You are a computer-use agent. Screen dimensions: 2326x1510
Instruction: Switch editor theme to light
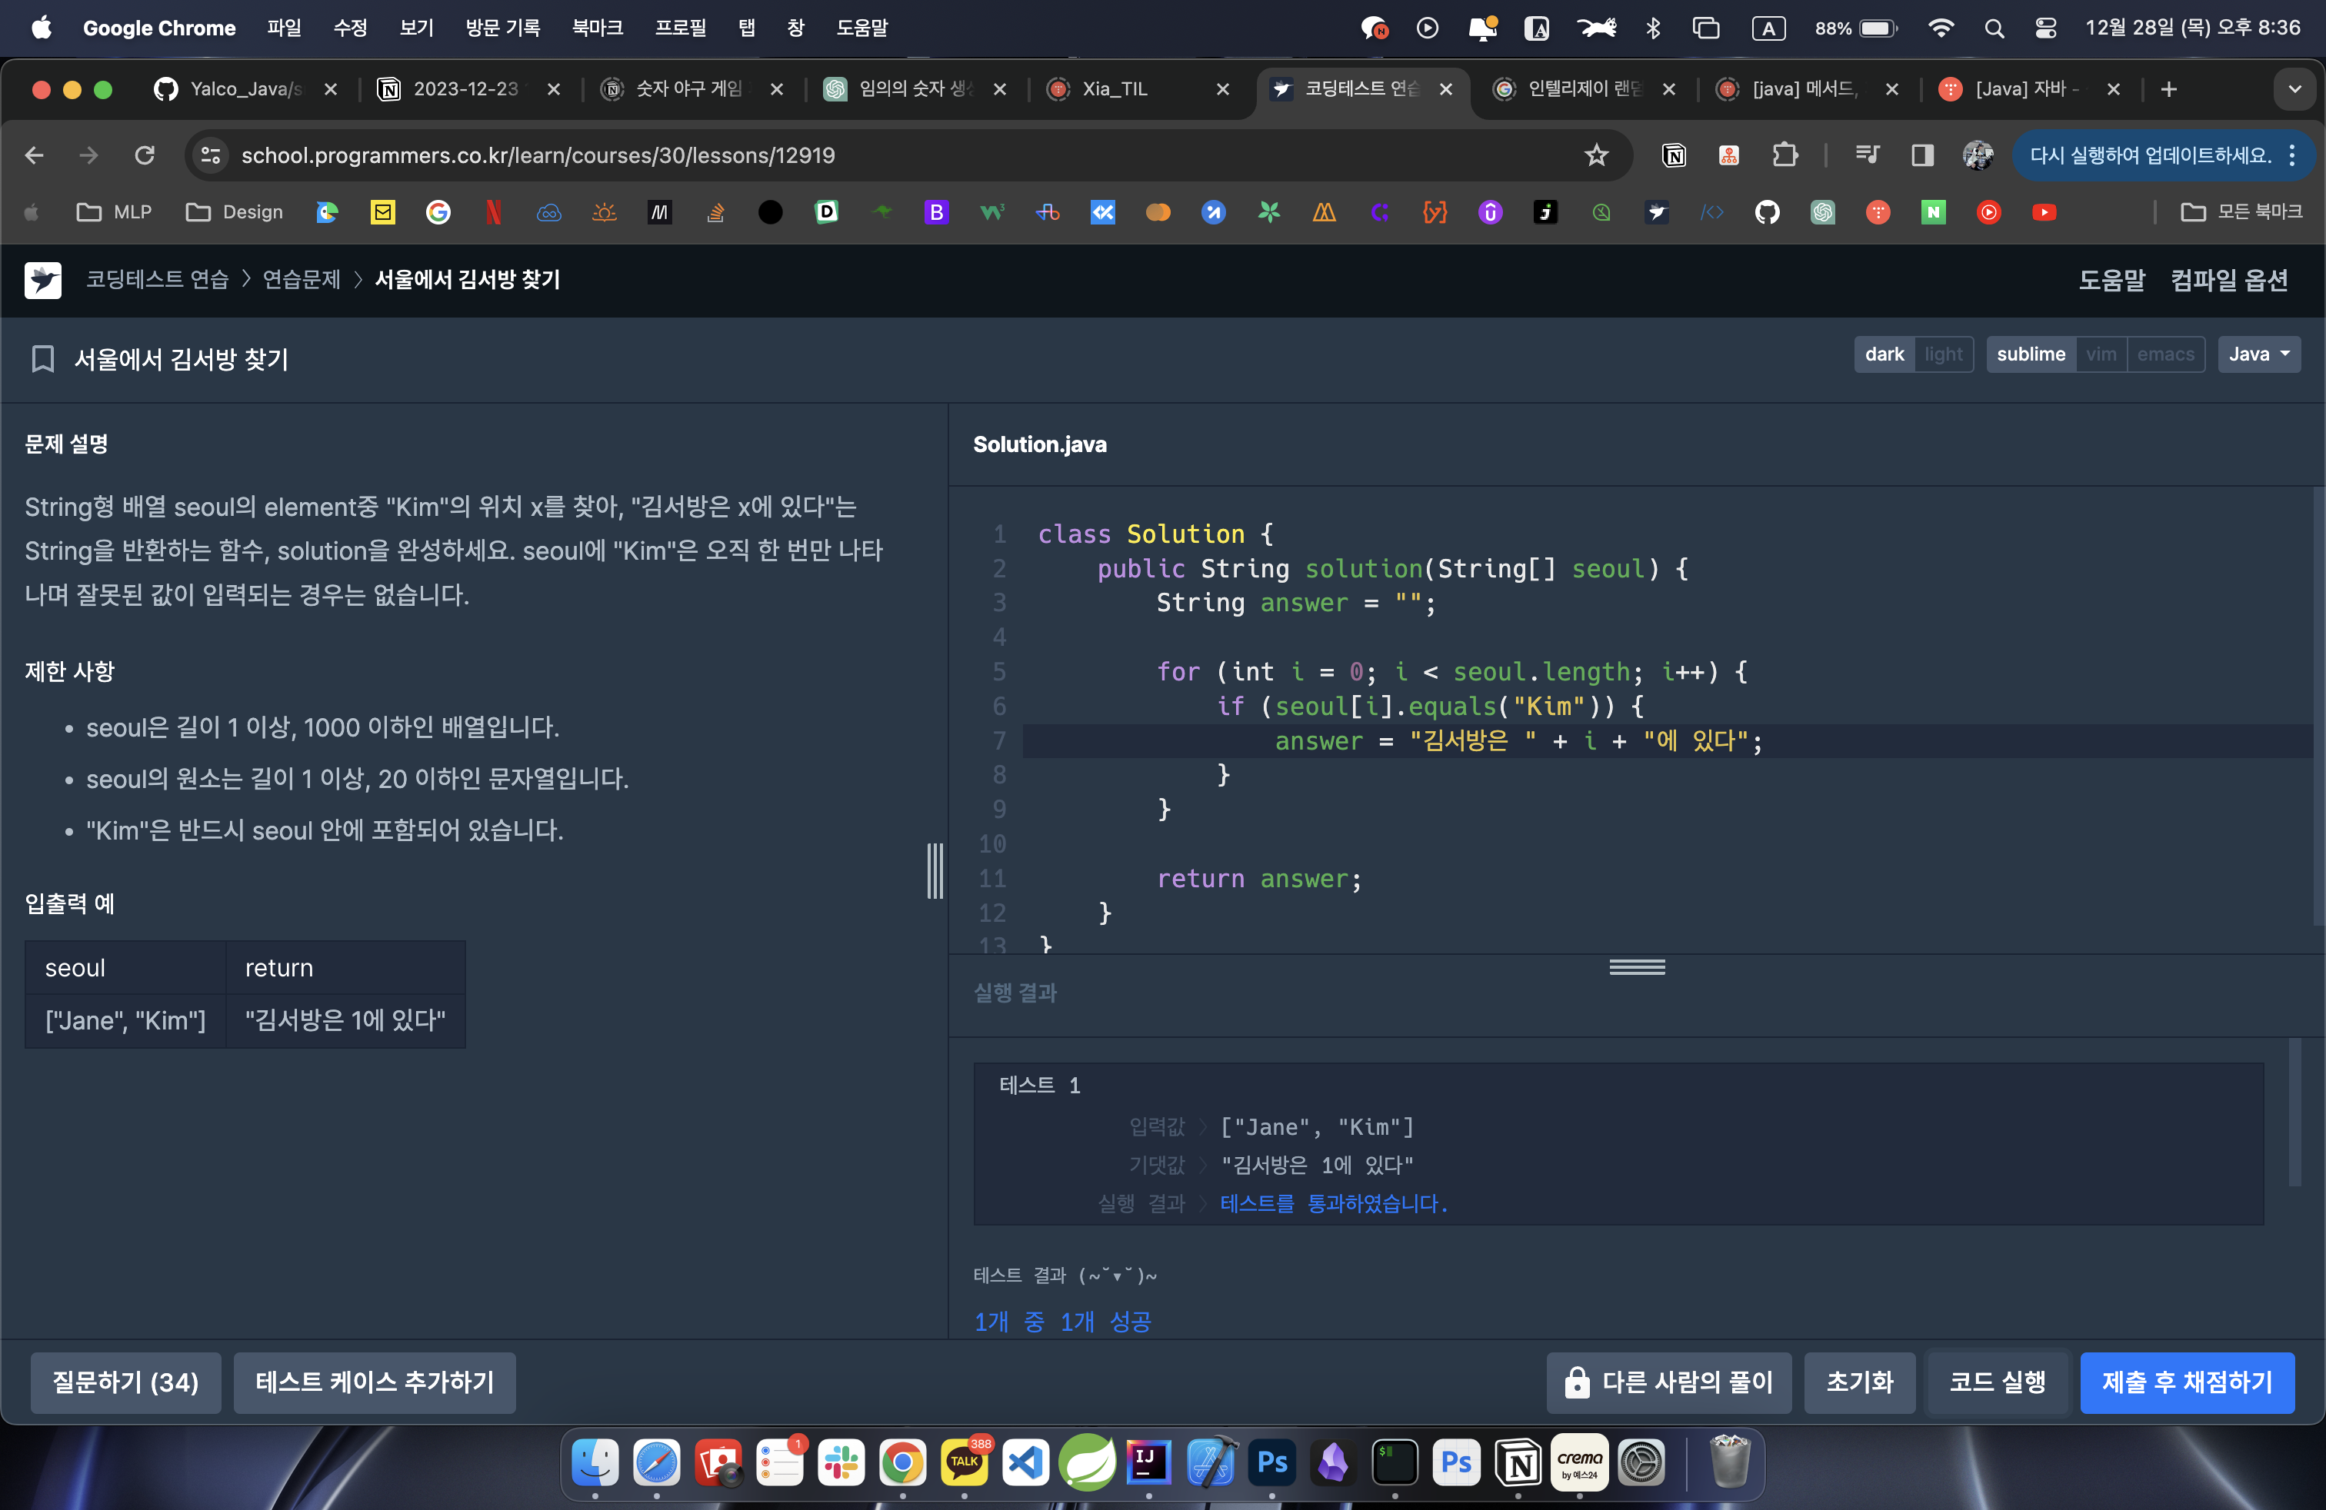[1943, 354]
